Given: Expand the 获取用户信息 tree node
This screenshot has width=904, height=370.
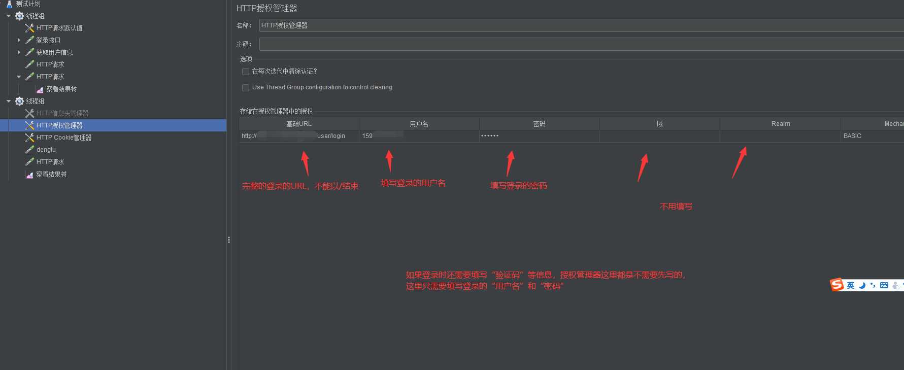Looking at the screenshot, I should 19,52.
